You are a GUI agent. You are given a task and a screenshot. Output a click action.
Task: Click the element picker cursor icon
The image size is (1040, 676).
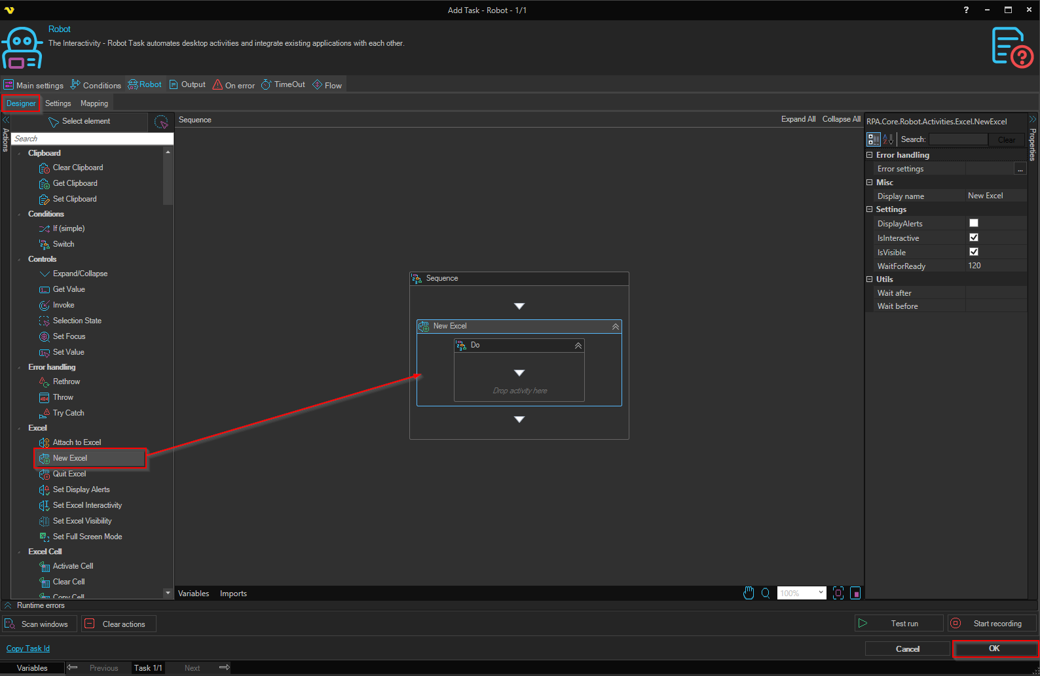[x=161, y=122]
